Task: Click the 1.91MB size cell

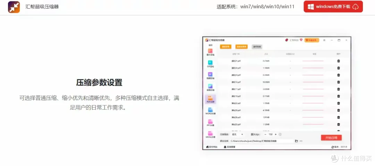Action: click(x=266, y=117)
